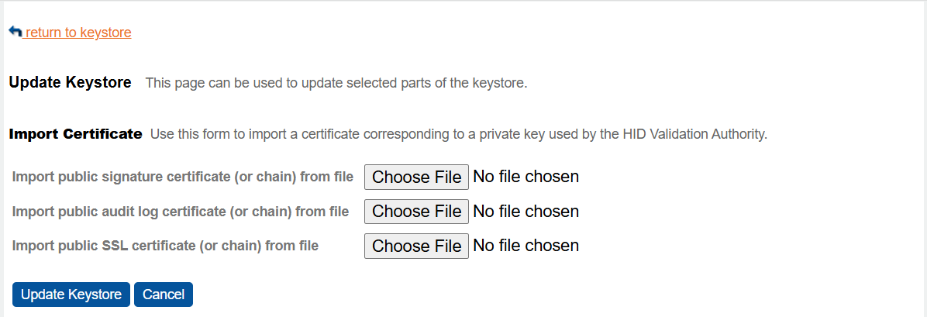Click the blue return arrow icon

coord(16,32)
